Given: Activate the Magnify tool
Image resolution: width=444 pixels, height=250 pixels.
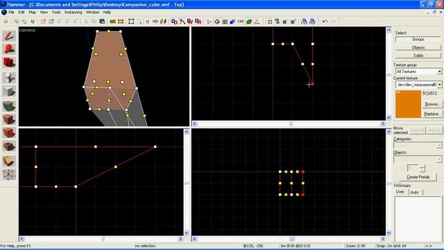Looking at the screenshot, I should (9, 49).
